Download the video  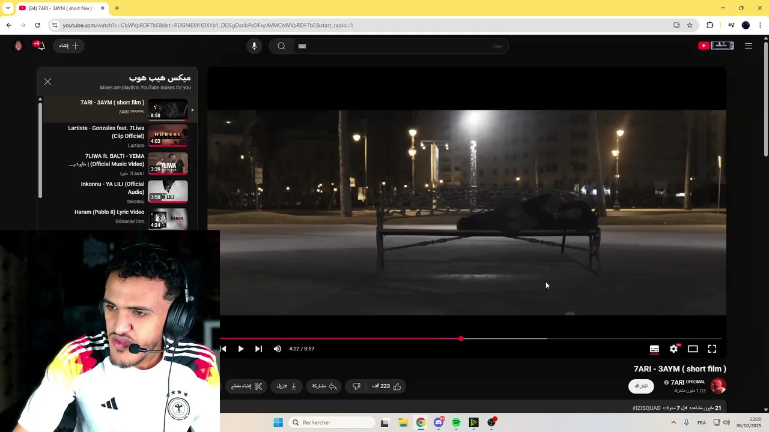[x=287, y=386]
